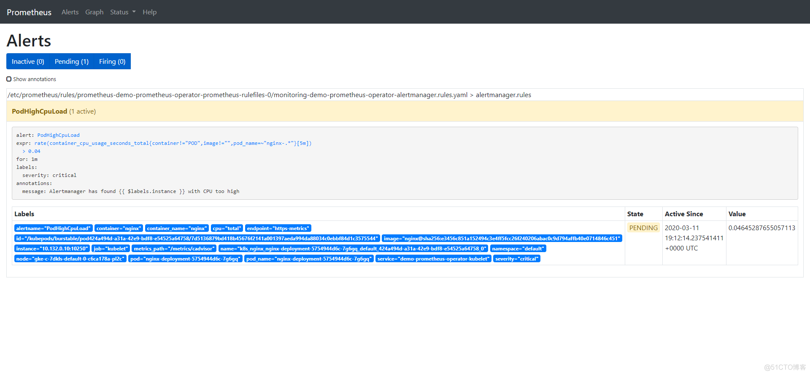This screenshot has height=375, width=810.
Task: Toggle the Pending (1) alerts filter
Action: tap(71, 62)
